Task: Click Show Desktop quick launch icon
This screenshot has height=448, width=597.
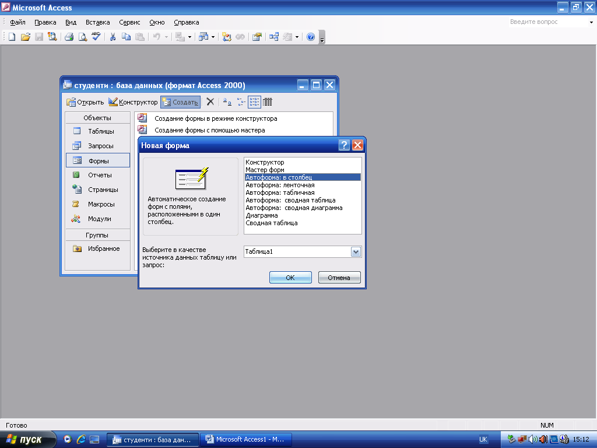Action: tap(94, 439)
